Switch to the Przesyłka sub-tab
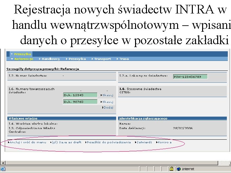Image resolution: width=231 pixels, height=173 pixels. pos(77,59)
